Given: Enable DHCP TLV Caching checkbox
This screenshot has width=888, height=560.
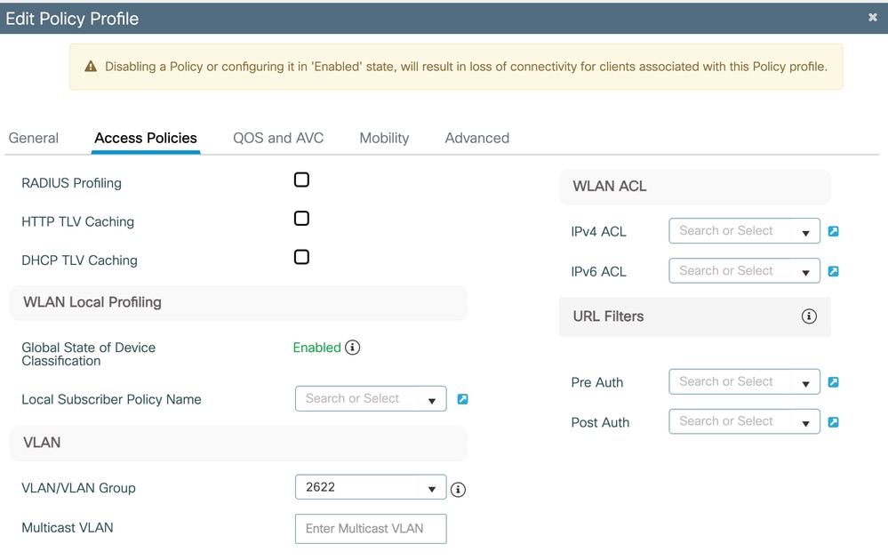Looking at the screenshot, I should point(301,257).
